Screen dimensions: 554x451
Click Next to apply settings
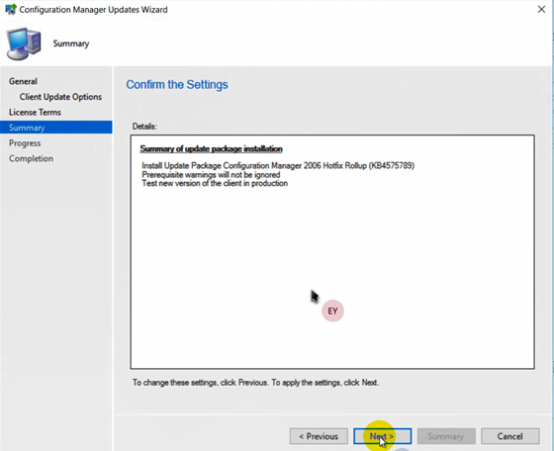pyautogui.click(x=382, y=436)
